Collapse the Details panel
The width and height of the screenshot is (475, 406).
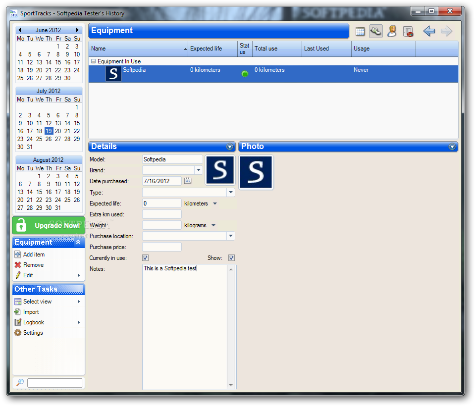coord(230,147)
